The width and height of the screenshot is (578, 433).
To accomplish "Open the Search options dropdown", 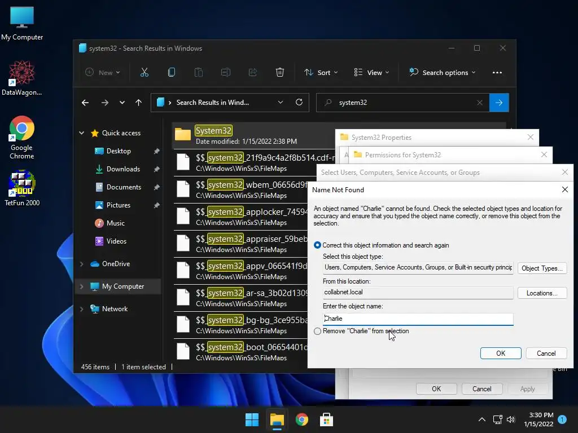I will point(443,73).
